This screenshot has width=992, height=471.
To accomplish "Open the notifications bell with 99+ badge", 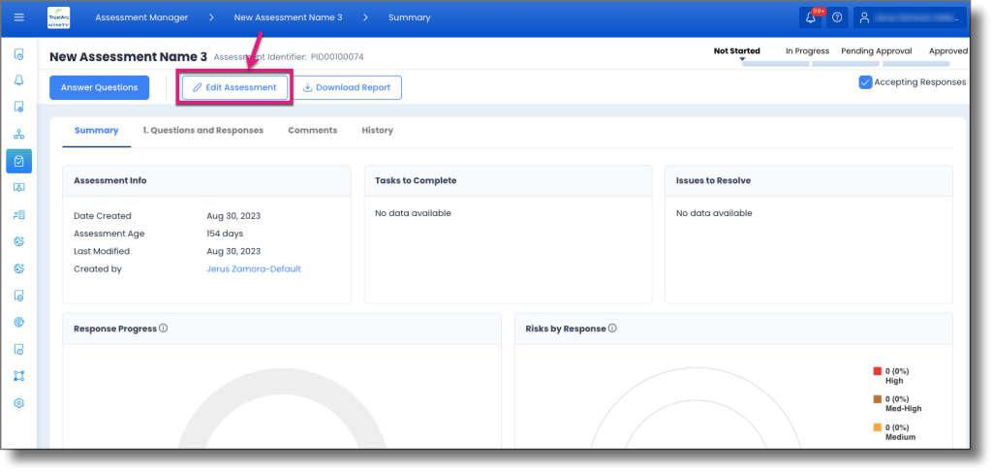I will coord(811,17).
